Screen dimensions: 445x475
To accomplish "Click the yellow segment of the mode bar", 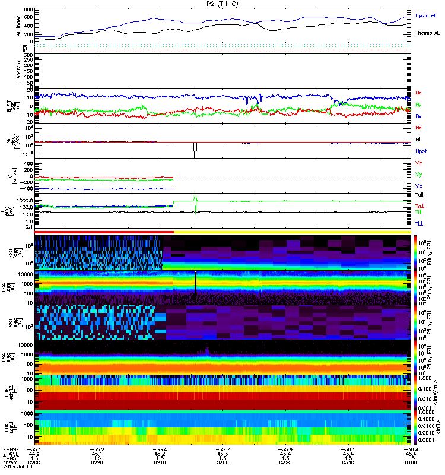I will pos(293,232).
